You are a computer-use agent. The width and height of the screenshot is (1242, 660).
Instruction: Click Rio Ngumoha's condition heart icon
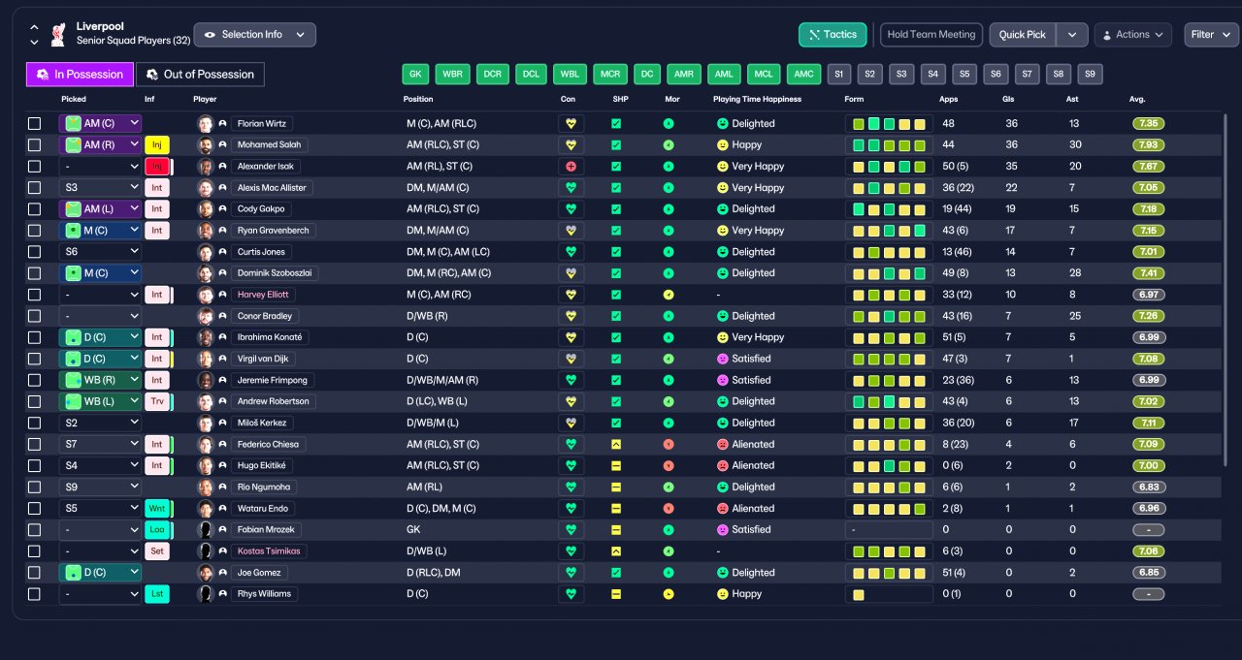[571, 487]
